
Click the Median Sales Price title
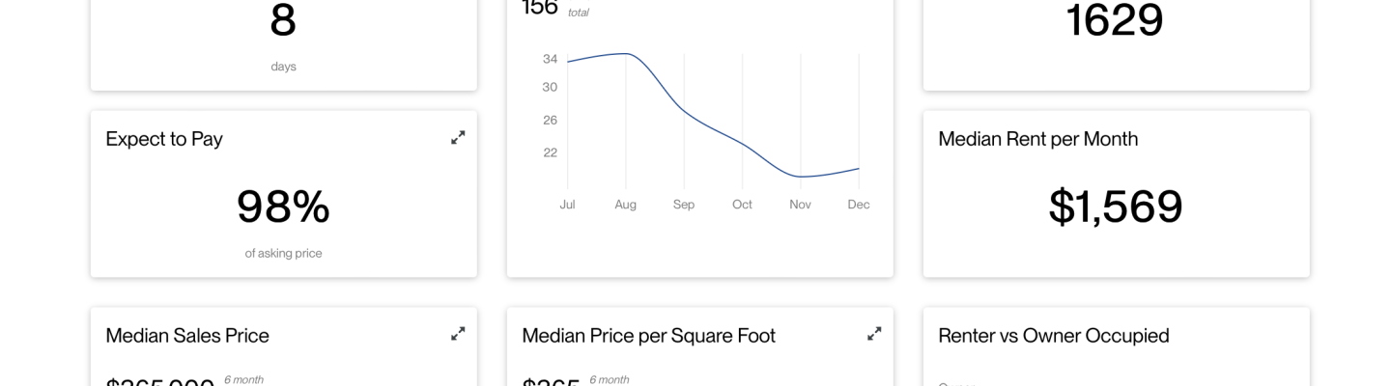point(187,336)
